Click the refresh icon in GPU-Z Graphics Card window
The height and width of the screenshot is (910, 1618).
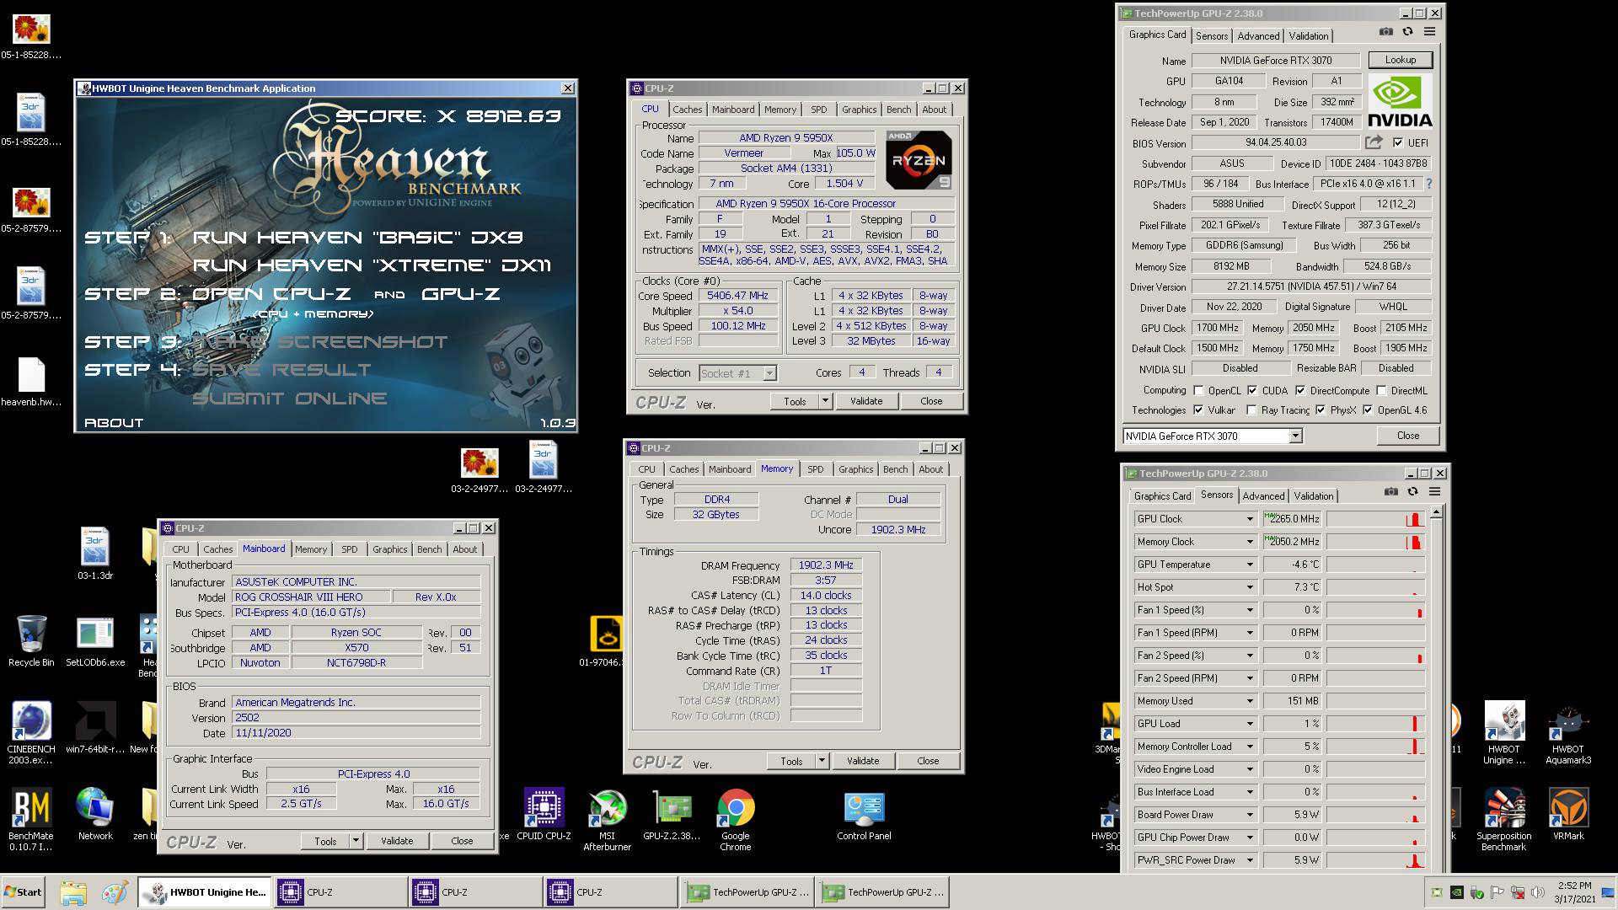point(1407,32)
